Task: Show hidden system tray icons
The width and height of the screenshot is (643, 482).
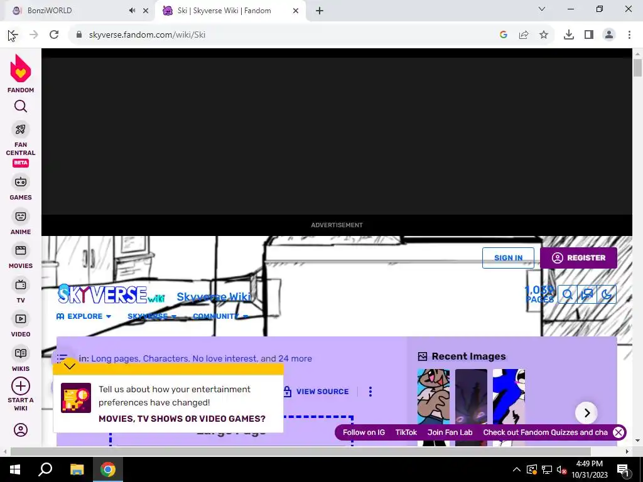Action: [x=517, y=469]
